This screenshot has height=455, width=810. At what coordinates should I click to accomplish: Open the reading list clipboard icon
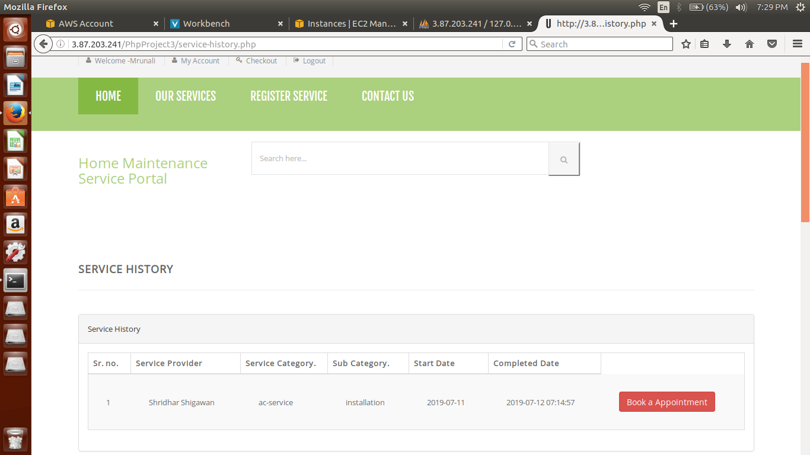click(704, 44)
